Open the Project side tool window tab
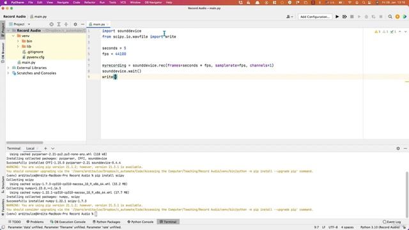This screenshot has width=409, height=230. click(x=3, y=30)
